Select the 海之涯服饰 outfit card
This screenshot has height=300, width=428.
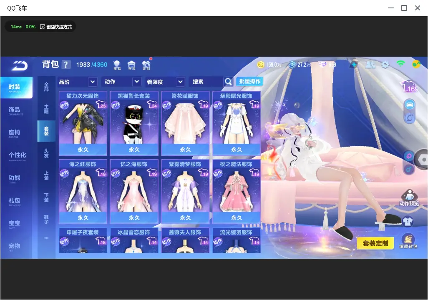tap(83, 192)
